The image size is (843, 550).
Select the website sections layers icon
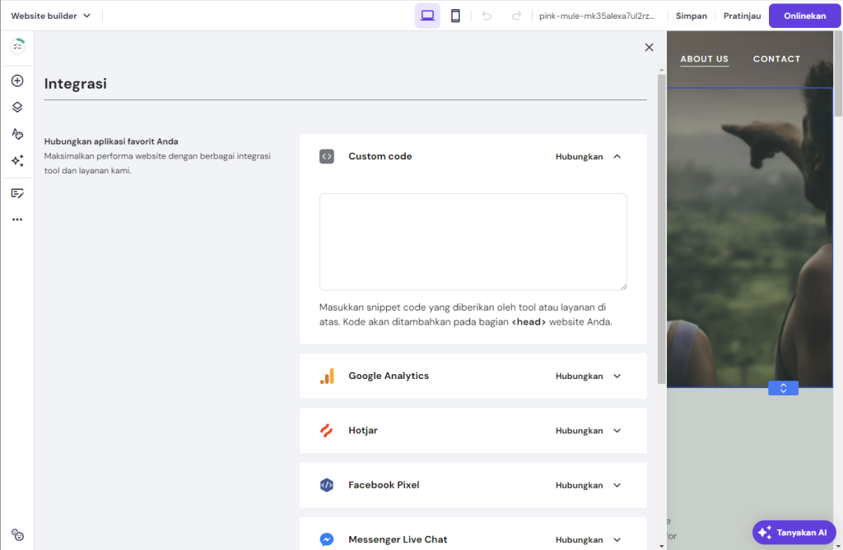[x=16, y=106]
